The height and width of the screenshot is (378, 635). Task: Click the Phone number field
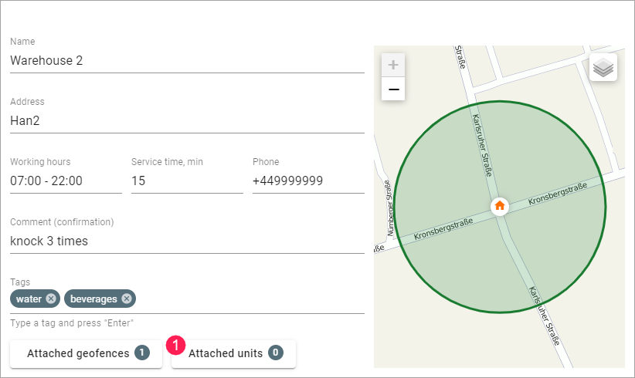tap(308, 181)
